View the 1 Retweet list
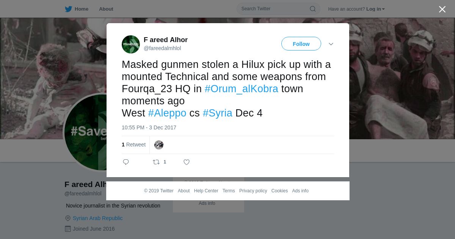 [x=133, y=145]
